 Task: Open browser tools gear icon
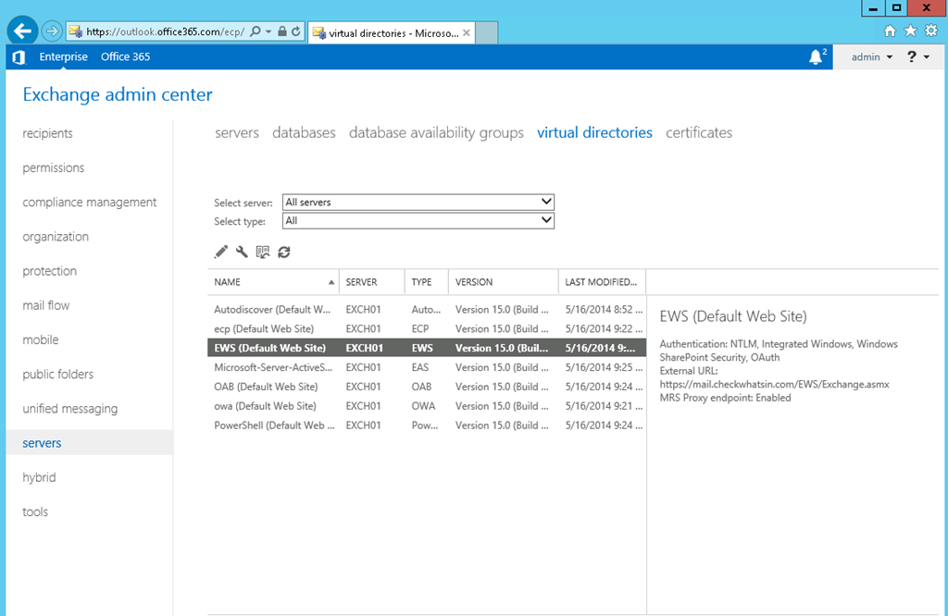coord(931,31)
